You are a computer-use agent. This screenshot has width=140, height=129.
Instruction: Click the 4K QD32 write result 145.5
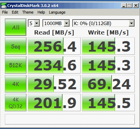point(108,103)
